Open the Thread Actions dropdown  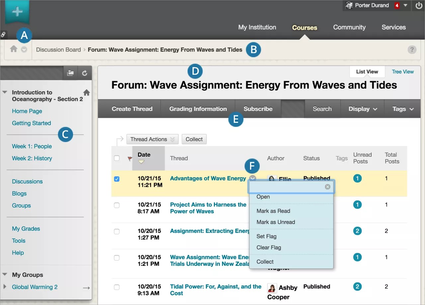click(x=152, y=139)
